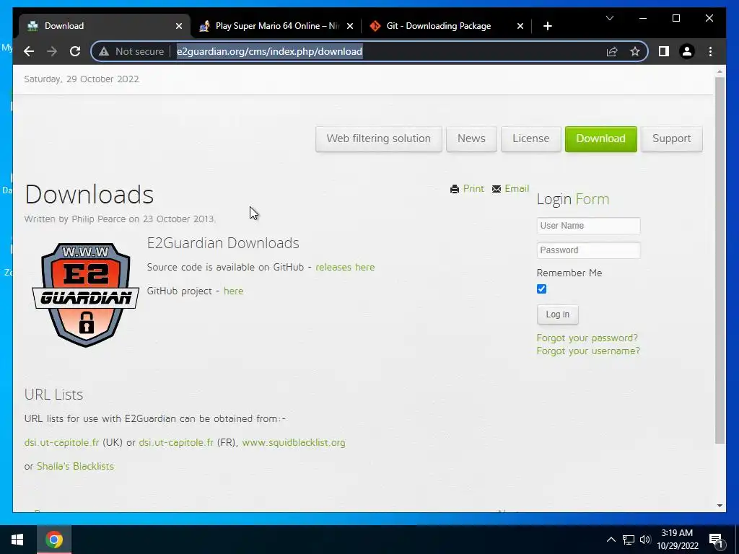Image resolution: width=739 pixels, height=554 pixels.
Task: Open a new browser tab
Action: point(547,26)
